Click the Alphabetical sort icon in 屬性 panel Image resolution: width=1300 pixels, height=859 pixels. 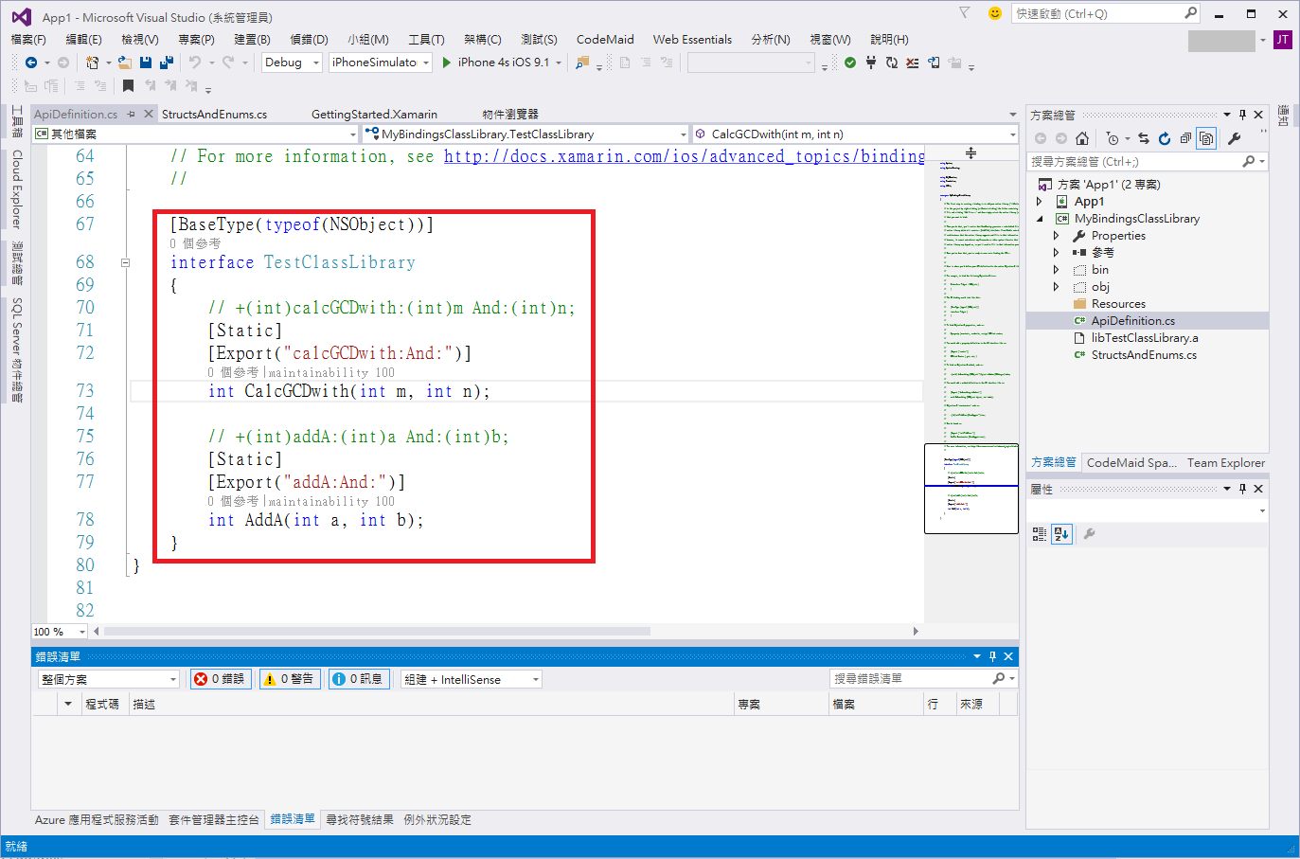point(1061,534)
